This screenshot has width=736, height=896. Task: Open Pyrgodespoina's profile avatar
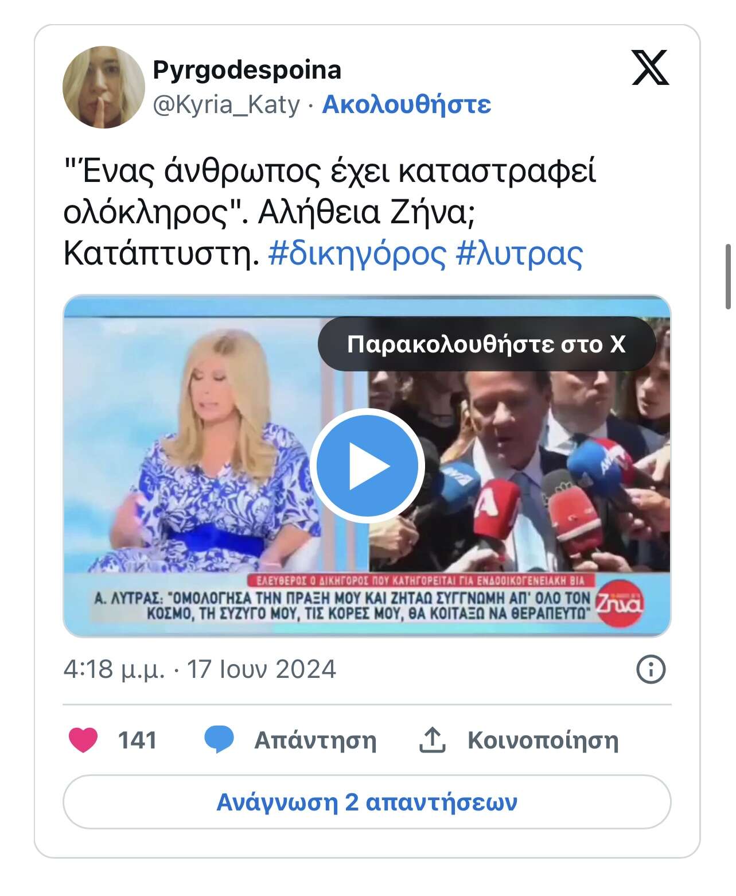pyautogui.click(x=104, y=87)
